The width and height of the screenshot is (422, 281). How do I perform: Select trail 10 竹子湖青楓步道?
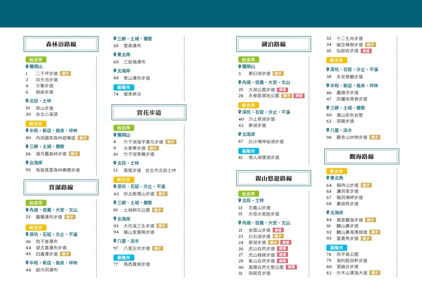click(134, 154)
